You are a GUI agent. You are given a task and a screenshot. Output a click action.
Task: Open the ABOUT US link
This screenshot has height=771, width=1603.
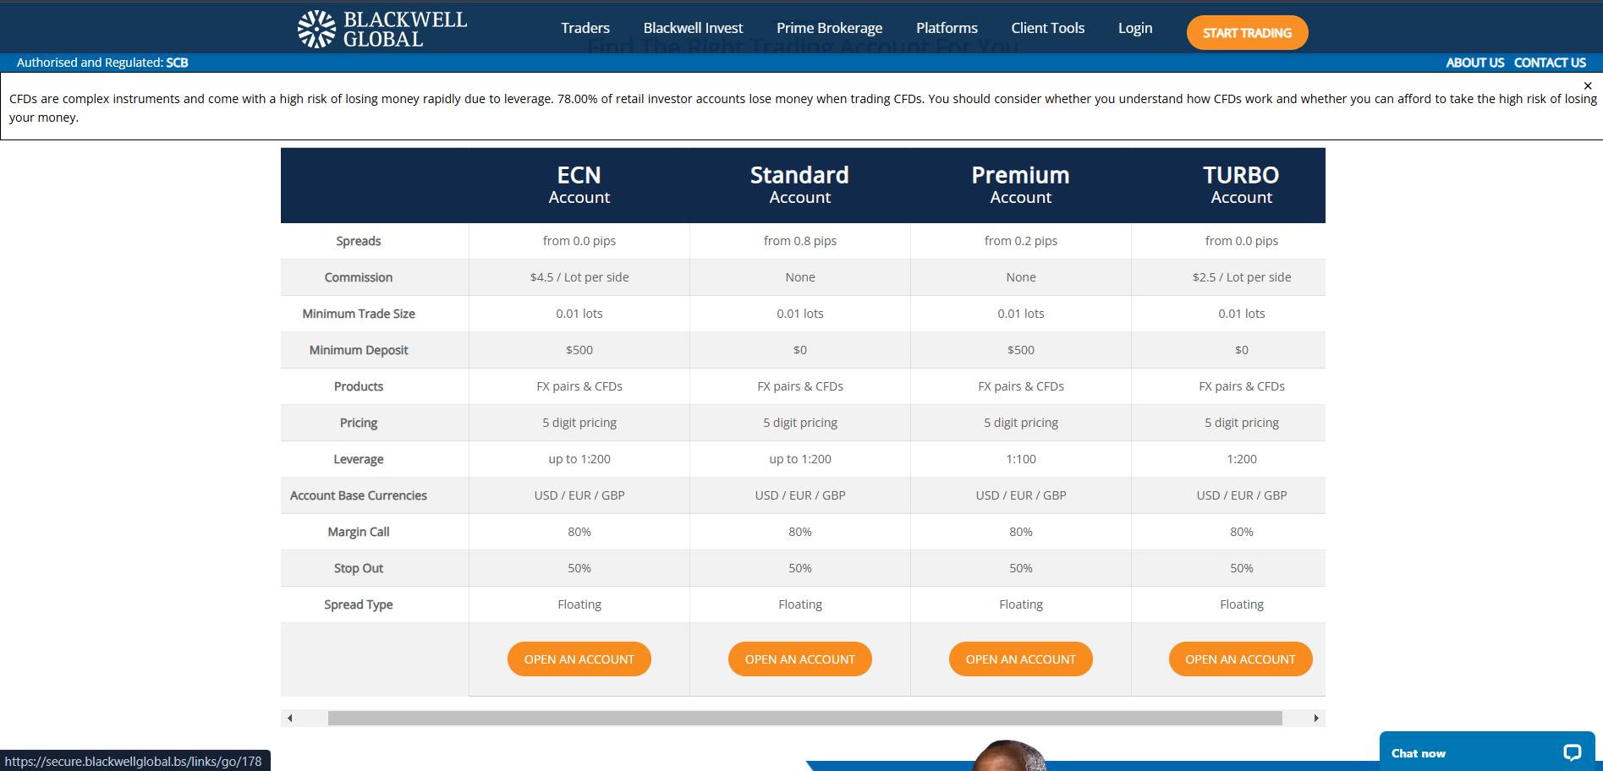pyautogui.click(x=1475, y=63)
